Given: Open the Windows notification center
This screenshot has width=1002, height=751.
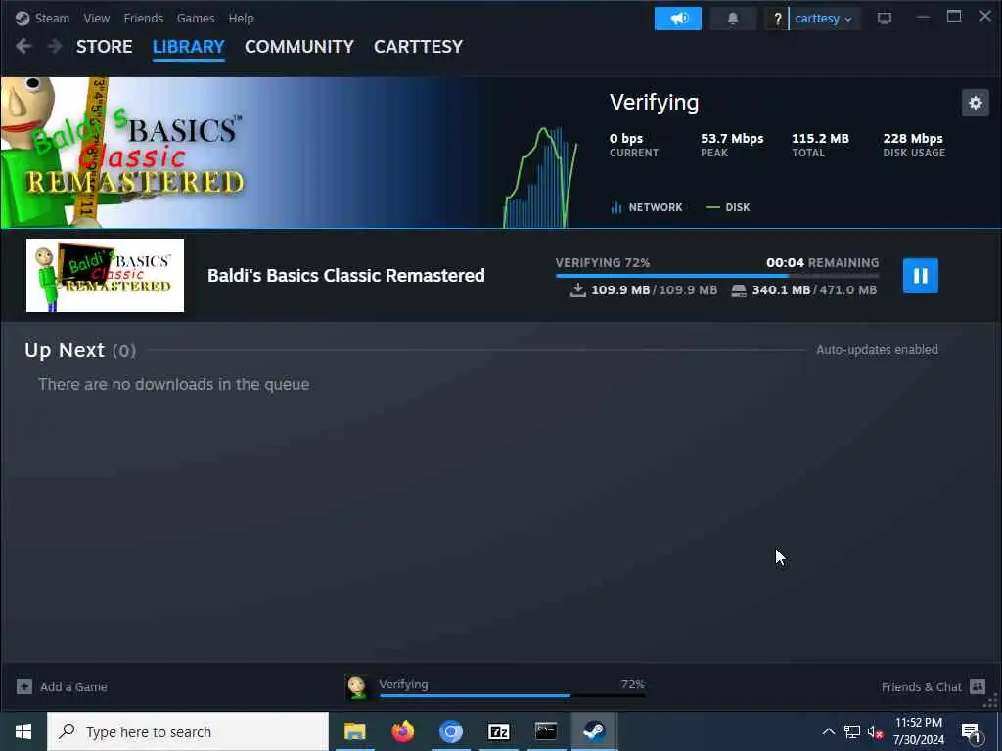Looking at the screenshot, I should point(970,731).
